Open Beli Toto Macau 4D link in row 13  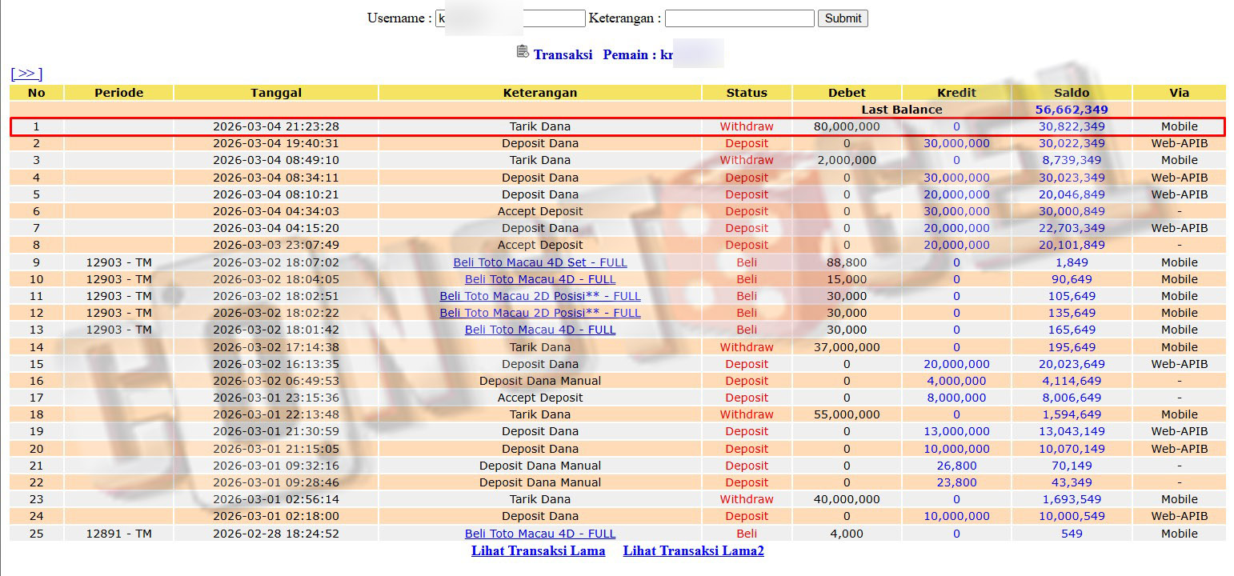click(539, 330)
